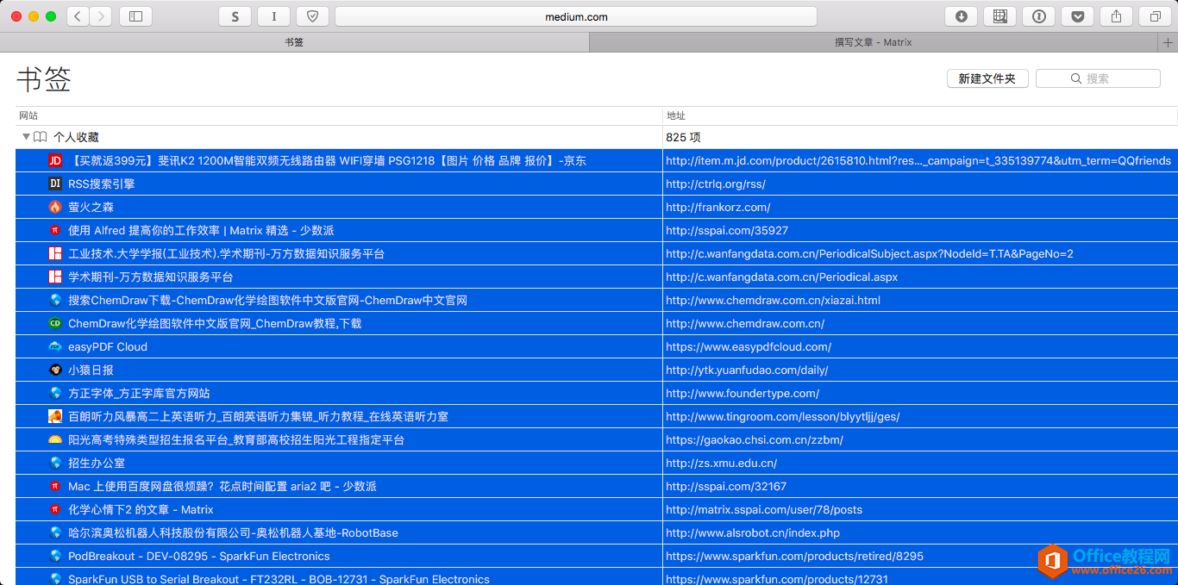Click the 搜索 search field
This screenshot has height=585, width=1178.
coord(1098,78)
